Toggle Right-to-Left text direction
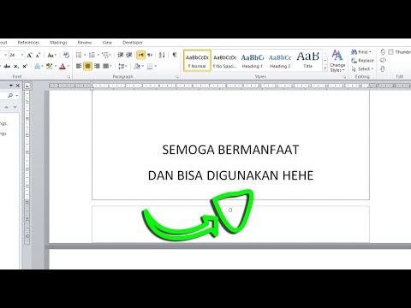The height and width of the screenshot is (308, 411). (x=150, y=55)
